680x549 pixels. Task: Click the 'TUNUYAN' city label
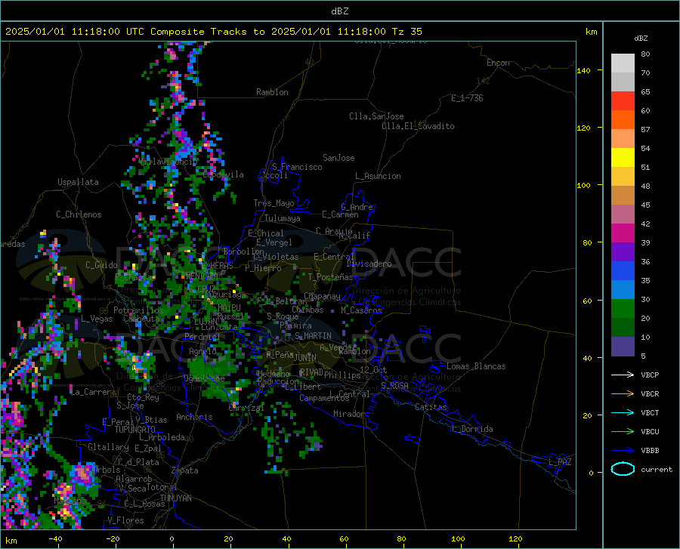(x=175, y=498)
